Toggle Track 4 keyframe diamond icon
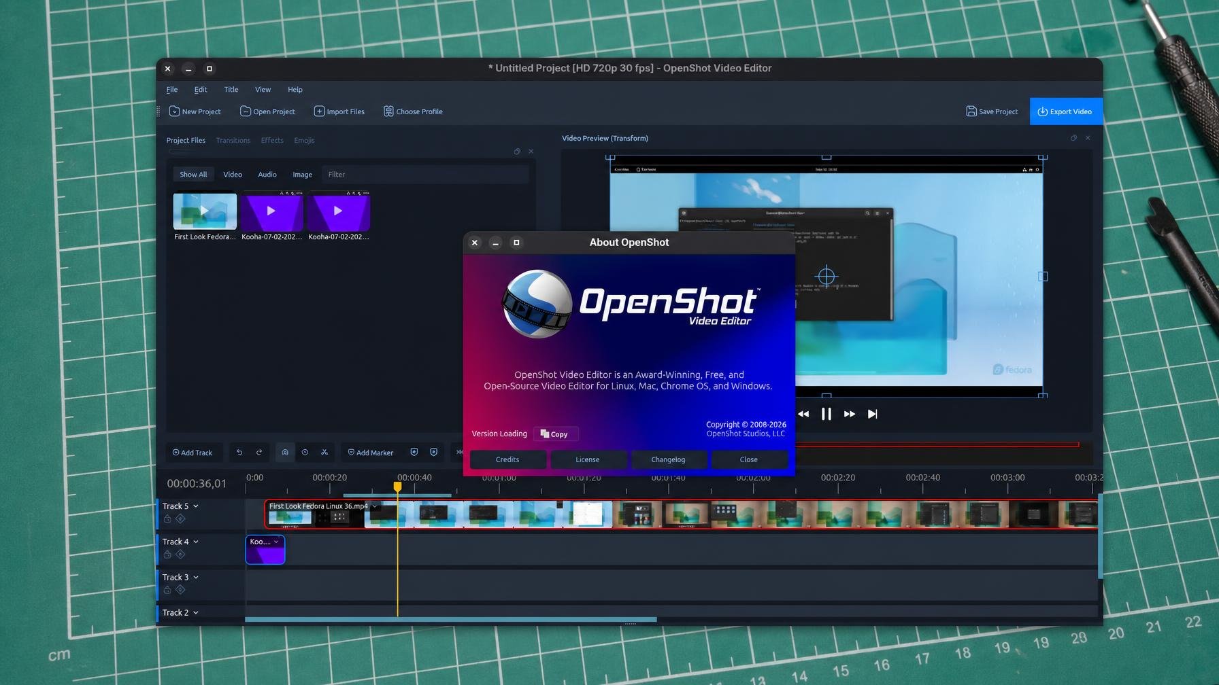Screen dimensions: 1219x685 point(180,555)
